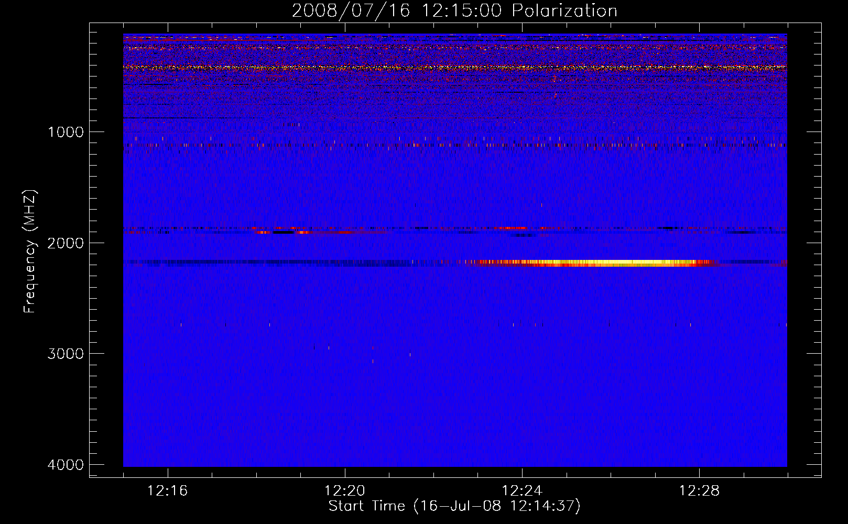Viewport: 848px width, 524px height.
Task: Click the 12:16 time tick label
Action: [167, 491]
